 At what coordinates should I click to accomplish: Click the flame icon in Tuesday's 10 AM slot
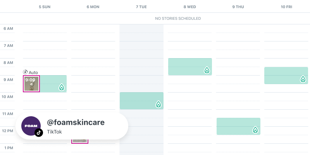tap(158, 104)
